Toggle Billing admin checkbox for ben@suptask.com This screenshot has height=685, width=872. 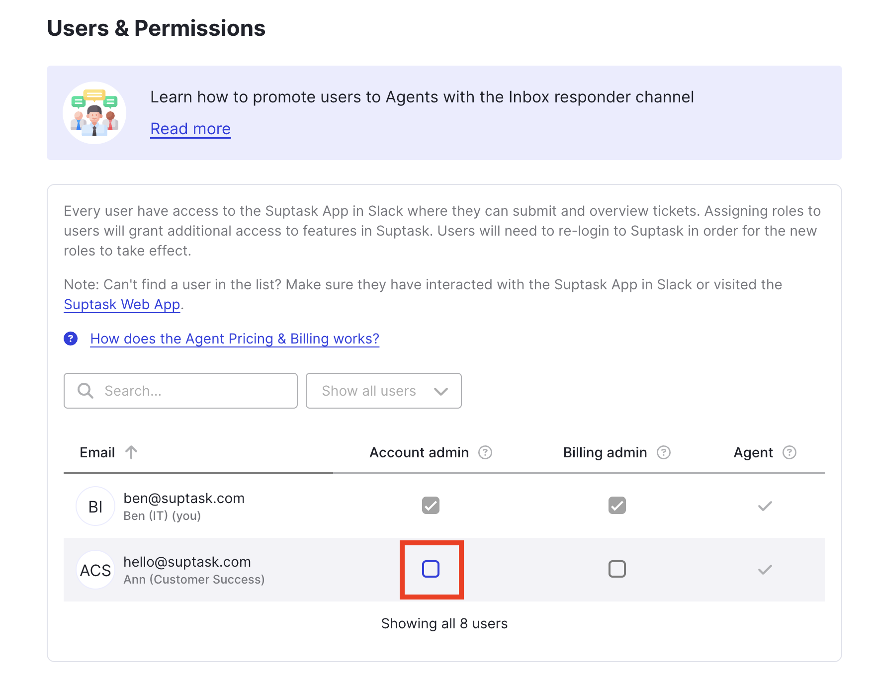pos(617,506)
